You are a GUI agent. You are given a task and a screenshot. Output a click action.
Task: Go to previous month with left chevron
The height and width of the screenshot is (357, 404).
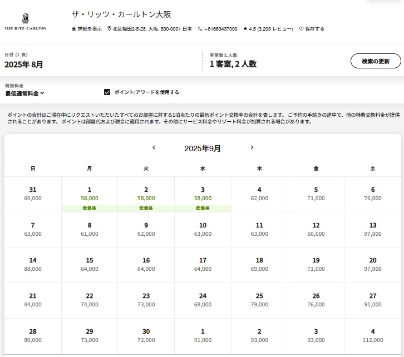(154, 147)
